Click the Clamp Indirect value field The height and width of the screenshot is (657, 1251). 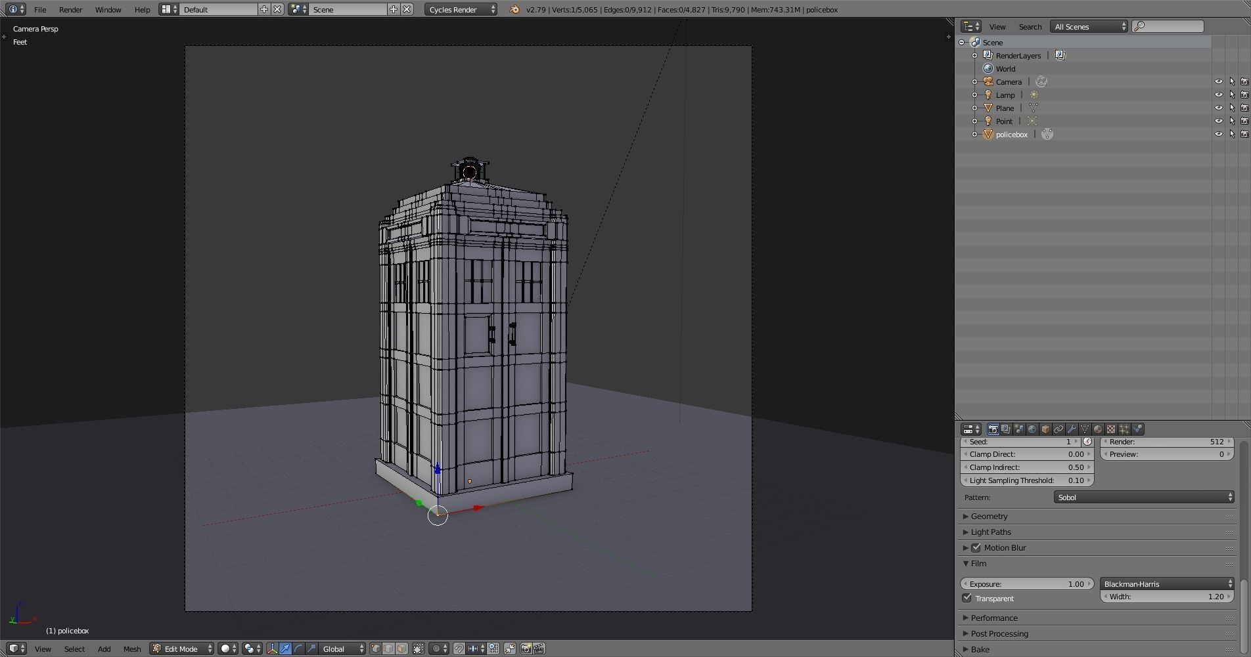pyautogui.click(x=1028, y=467)
